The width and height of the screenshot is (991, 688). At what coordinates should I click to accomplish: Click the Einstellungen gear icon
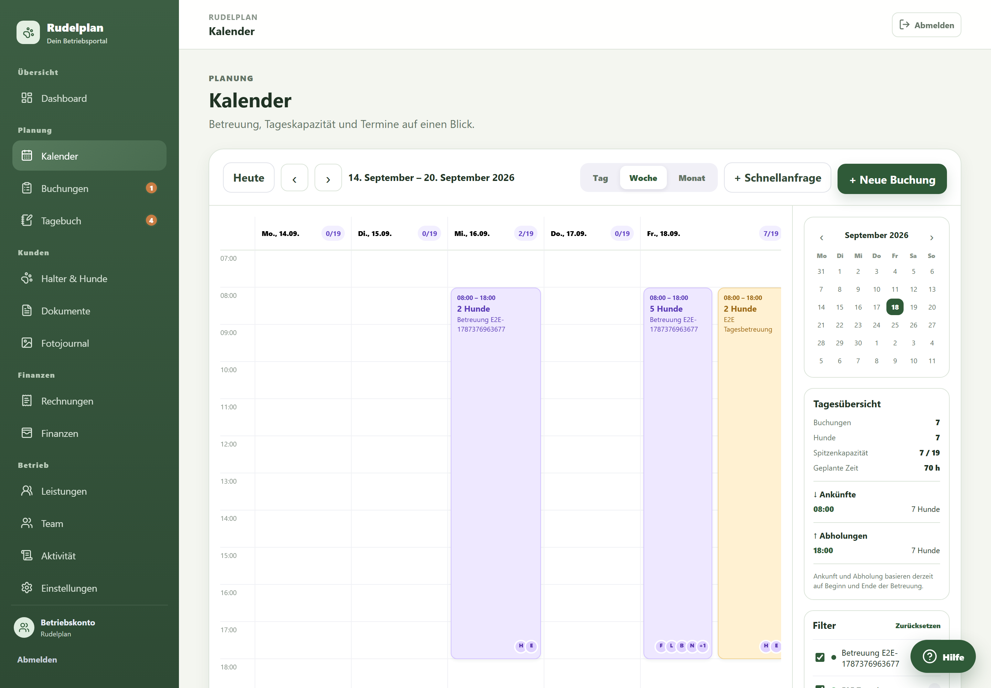(x=27, y=588)
